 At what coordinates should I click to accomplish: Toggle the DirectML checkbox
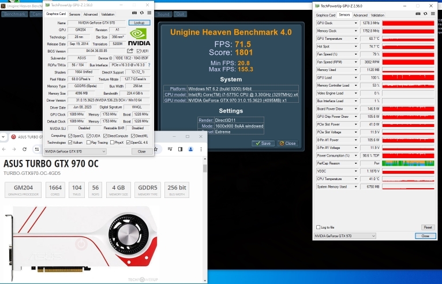pyautogui.click(x=133, y=136)
